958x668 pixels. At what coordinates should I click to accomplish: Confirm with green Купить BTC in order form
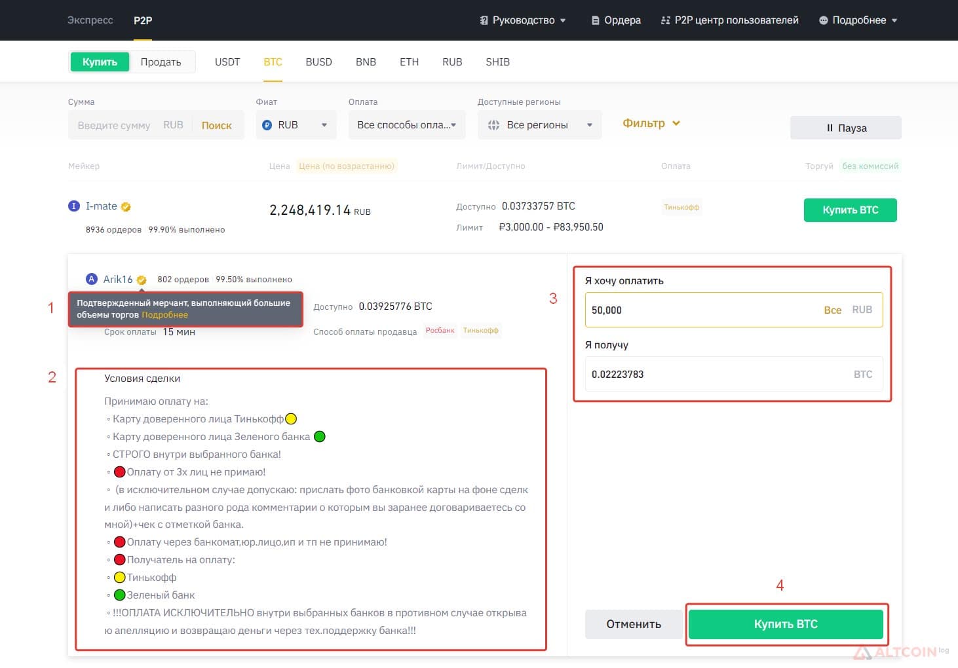point(786,624)
